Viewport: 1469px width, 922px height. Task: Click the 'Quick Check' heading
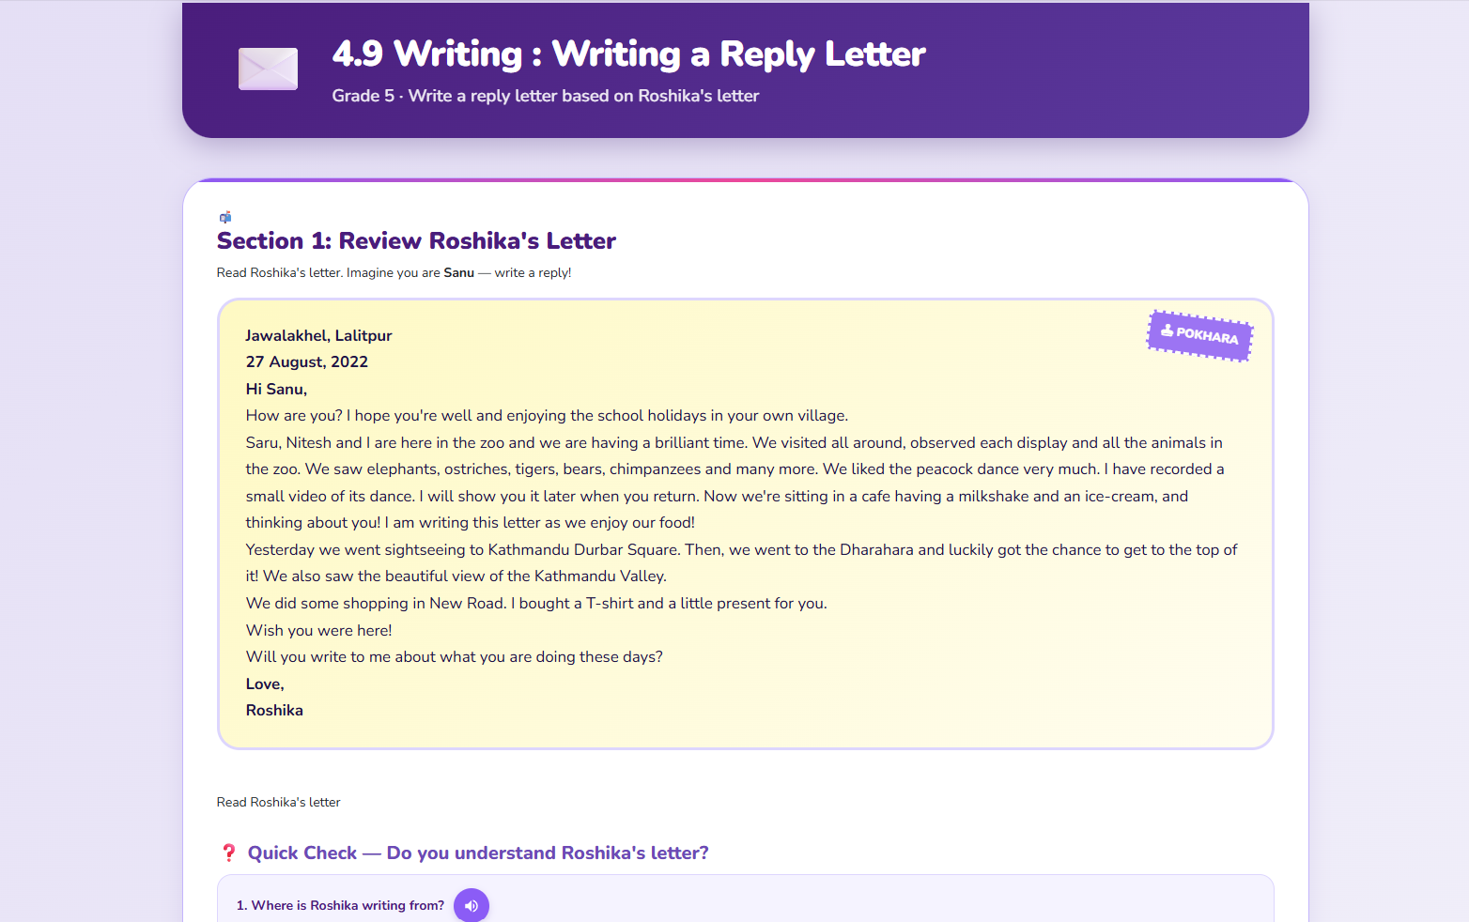pos(478,853)
